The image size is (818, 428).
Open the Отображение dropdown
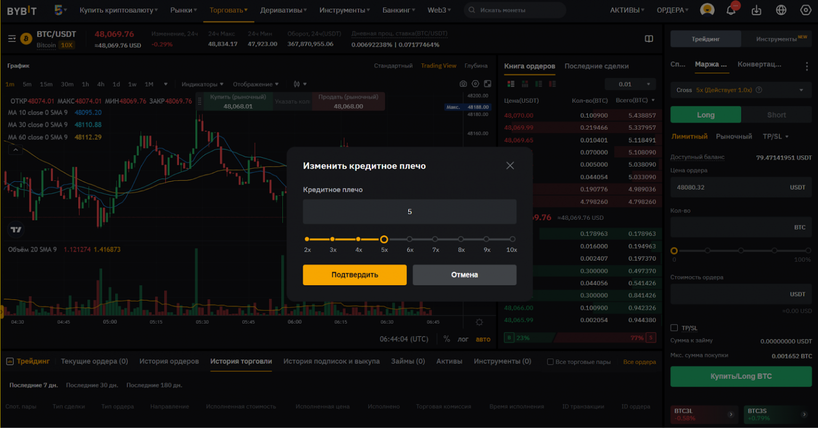[x=256, y=84]
